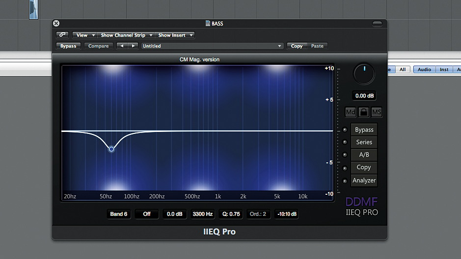This screenshot has width=461, height=259.
Task: Switch A/B comparison button
Action: pos(364,155)
